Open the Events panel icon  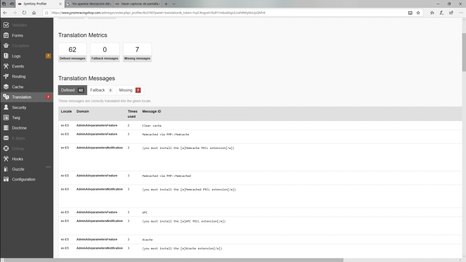6,66
